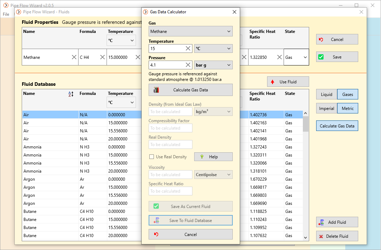Select Metric units
The height and width of the screenshot is (250, 381).
347,109
